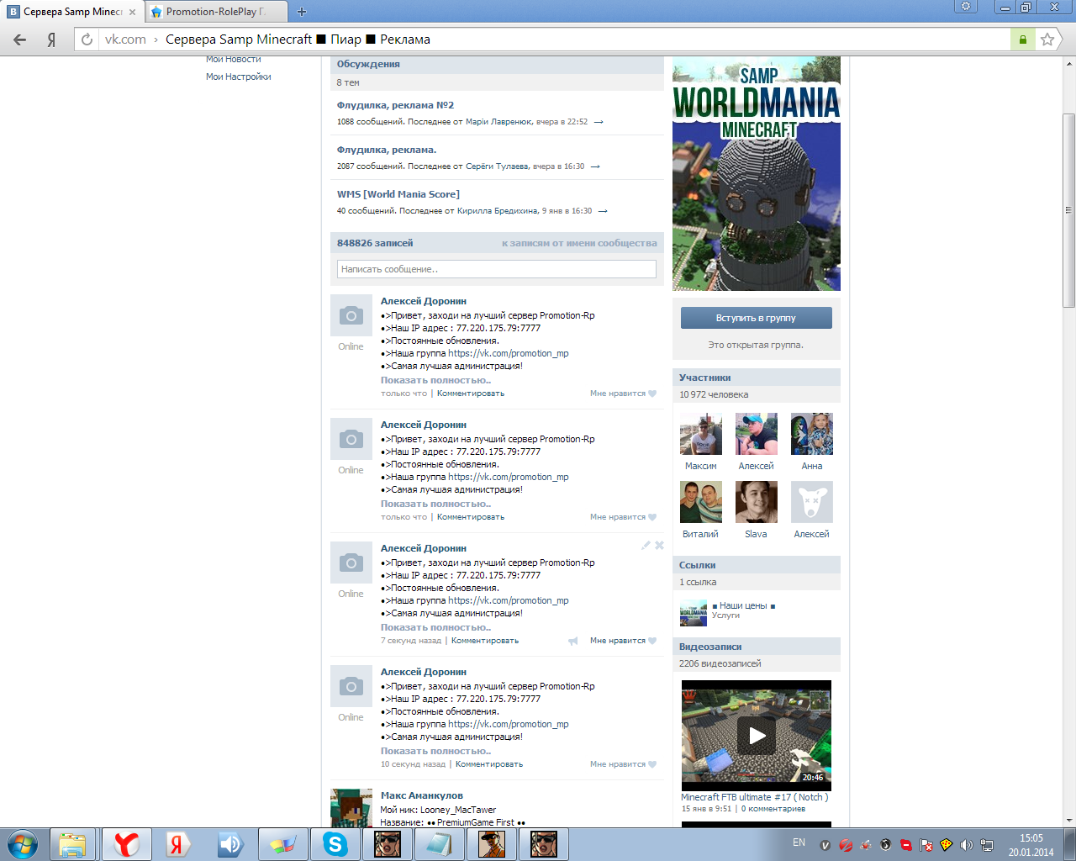Click arrow after "вчера в 16:30"
The width and height of the screenshot is (1076, 861).
pyautogui.click(x=595, y=166)
